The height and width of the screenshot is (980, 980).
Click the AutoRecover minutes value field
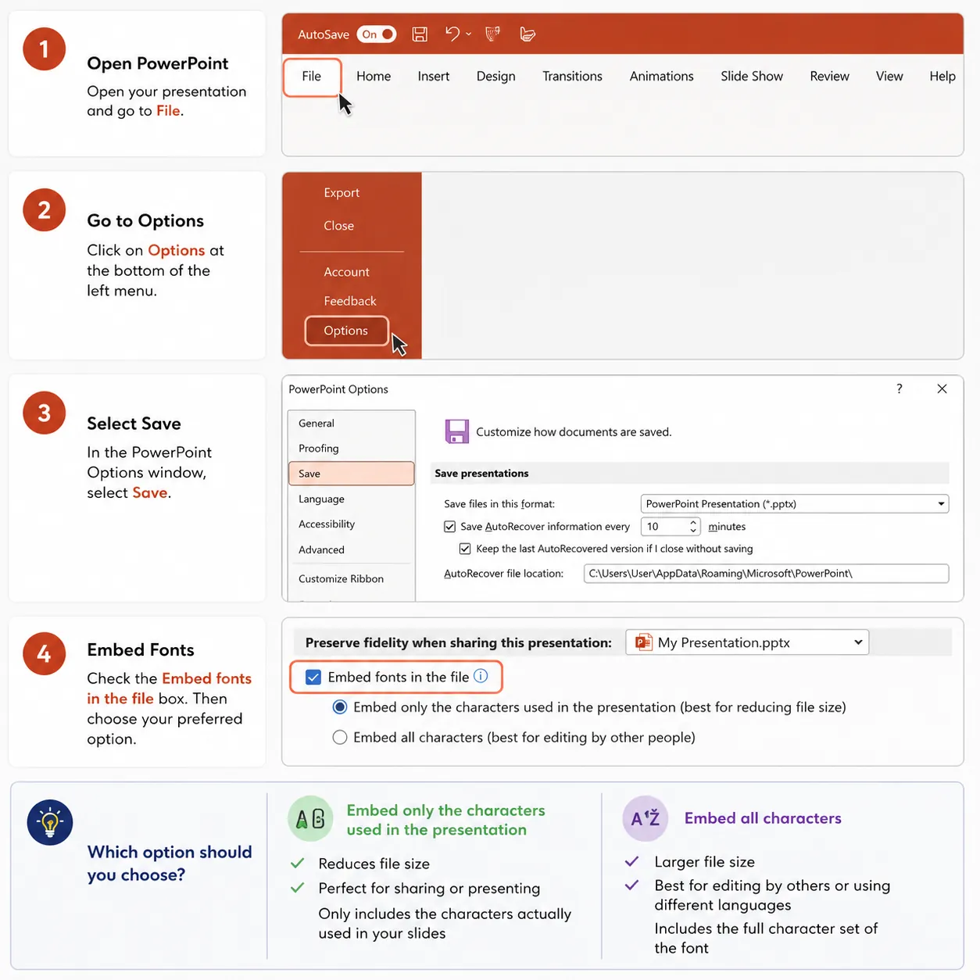point(663,527)
